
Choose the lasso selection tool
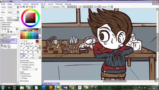coord(24,41)
